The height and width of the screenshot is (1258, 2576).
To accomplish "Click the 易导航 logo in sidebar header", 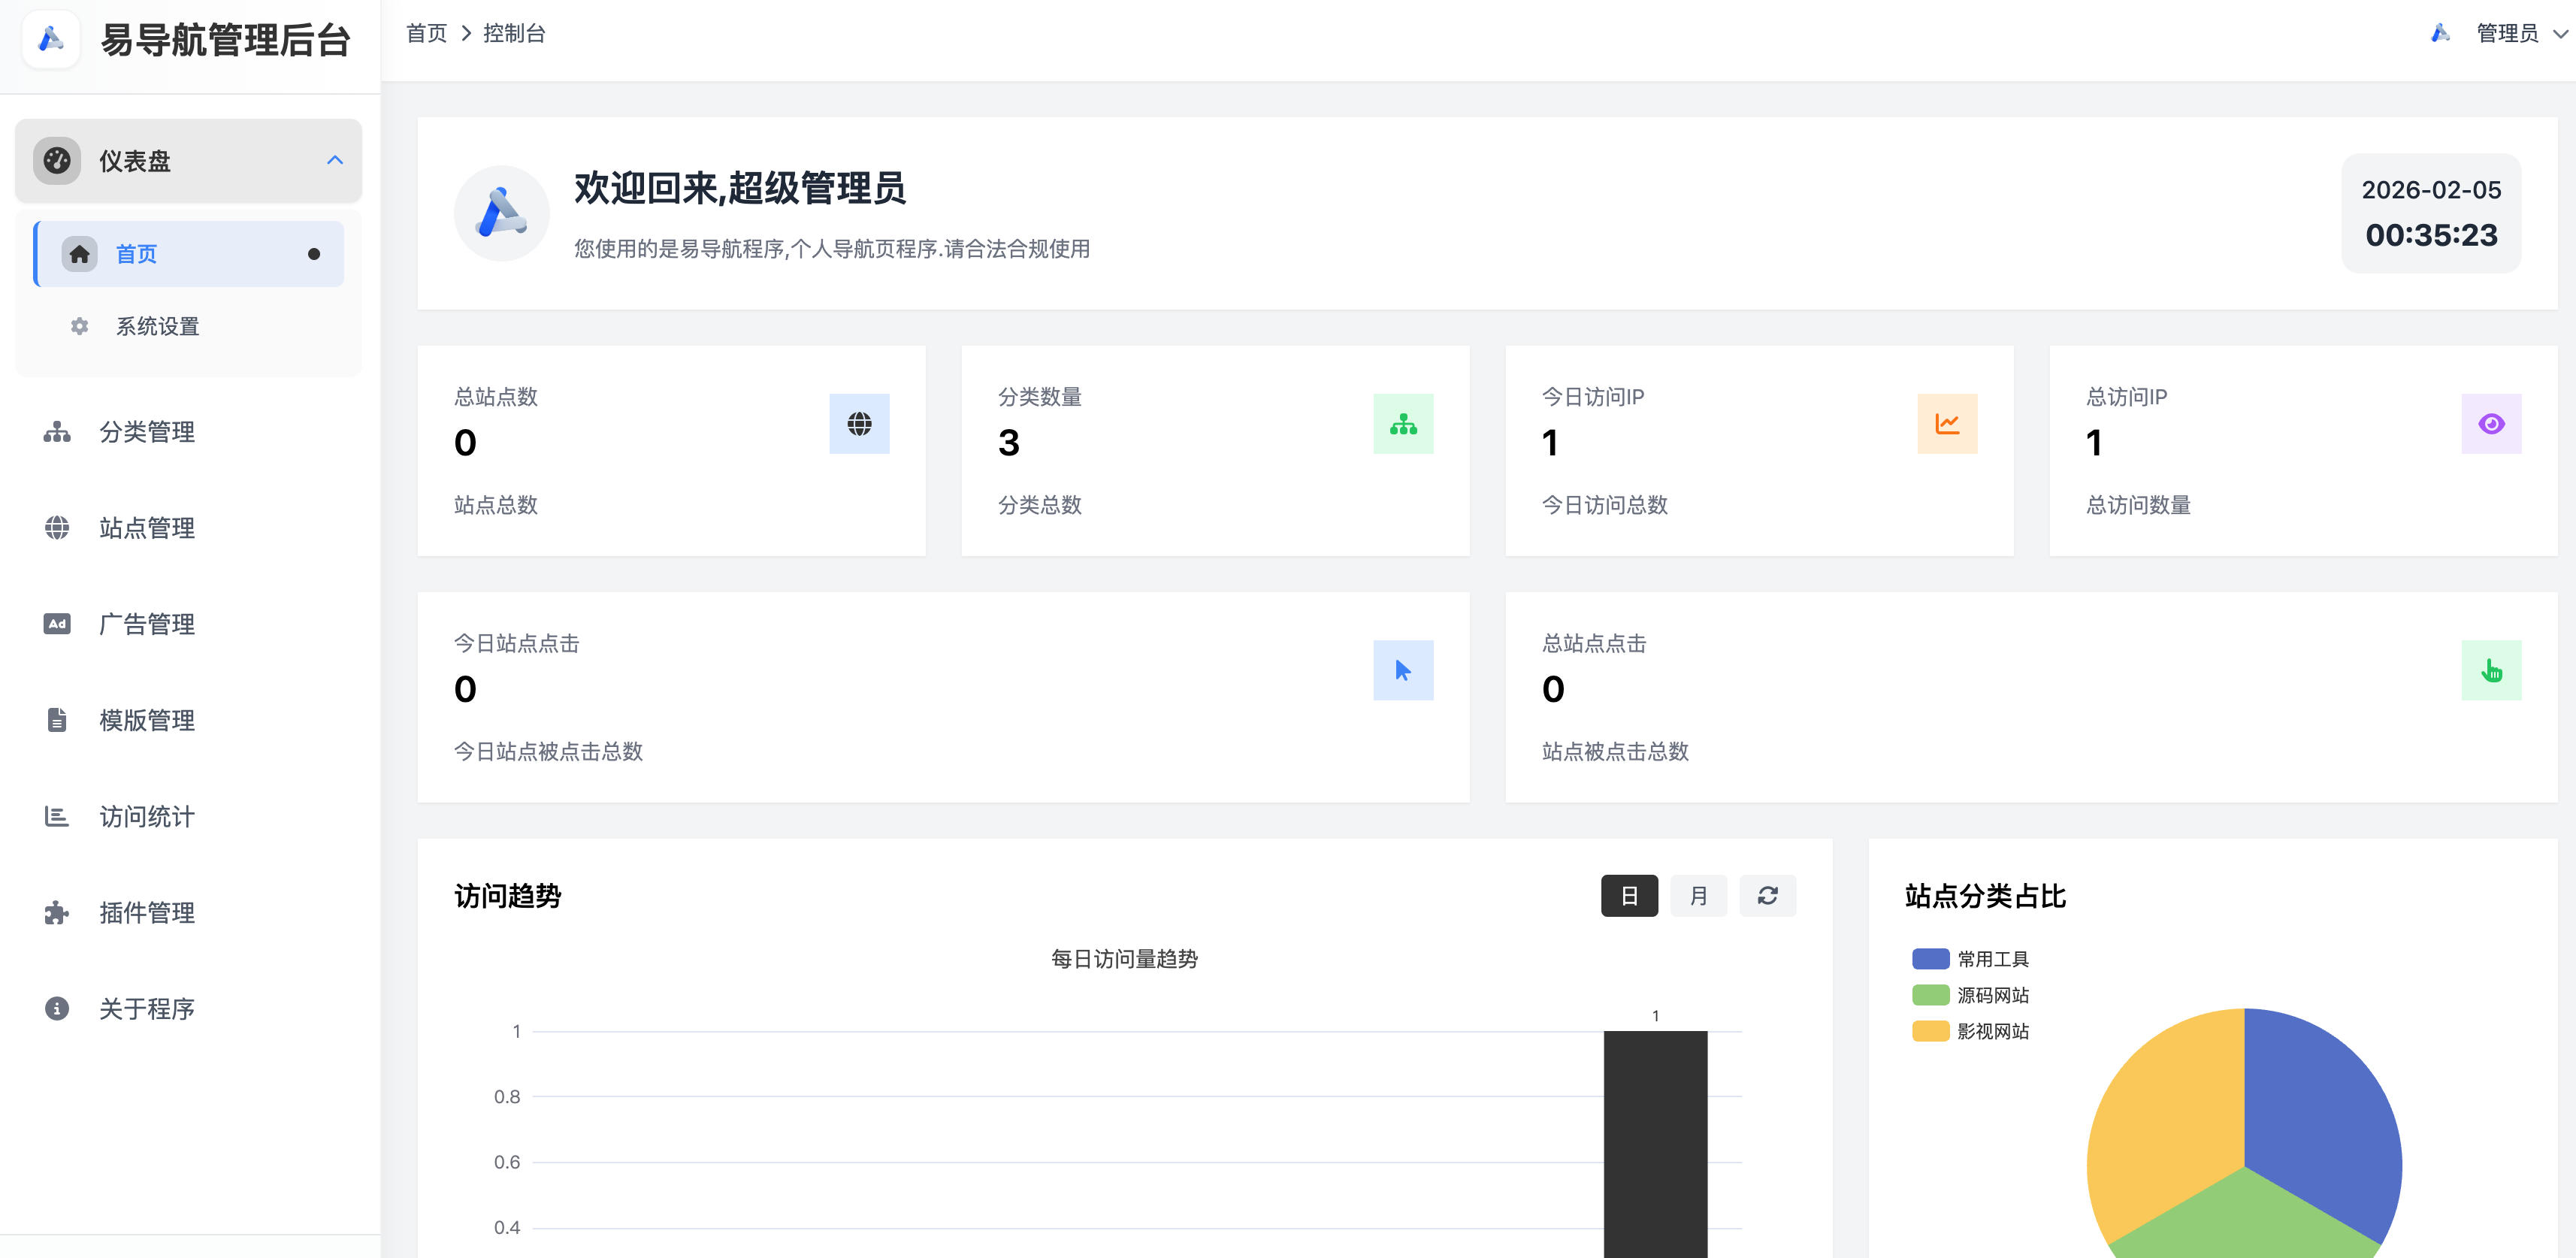I will click(51, 40).
